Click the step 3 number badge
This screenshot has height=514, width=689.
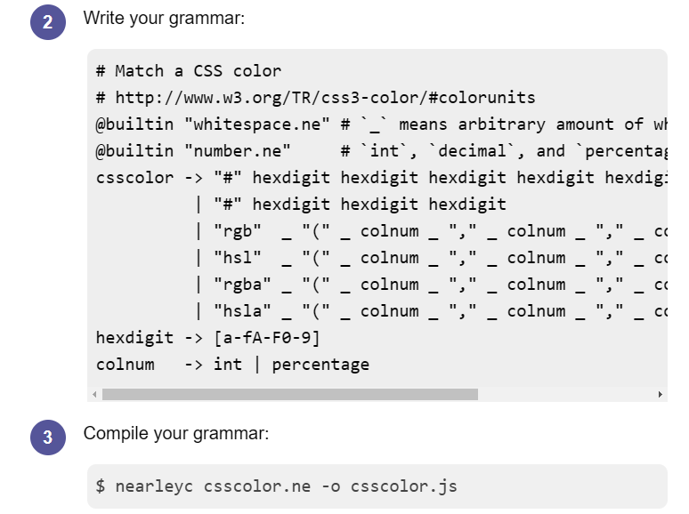[47, 437]
